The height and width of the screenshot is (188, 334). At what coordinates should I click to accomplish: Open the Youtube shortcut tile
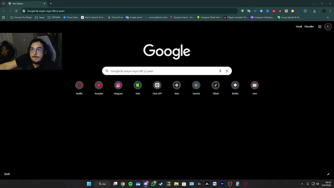99,88
